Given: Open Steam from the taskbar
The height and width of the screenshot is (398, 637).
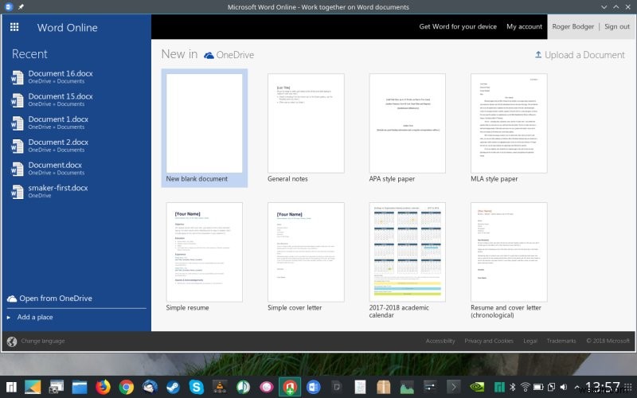Looking at the screenshot, I should (173, 387).
